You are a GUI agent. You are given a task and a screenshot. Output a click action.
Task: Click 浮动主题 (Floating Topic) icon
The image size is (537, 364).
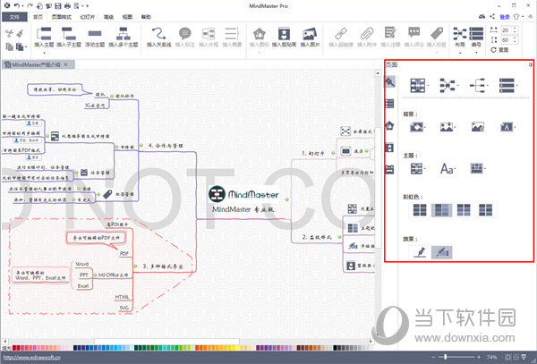coord(95,34)
